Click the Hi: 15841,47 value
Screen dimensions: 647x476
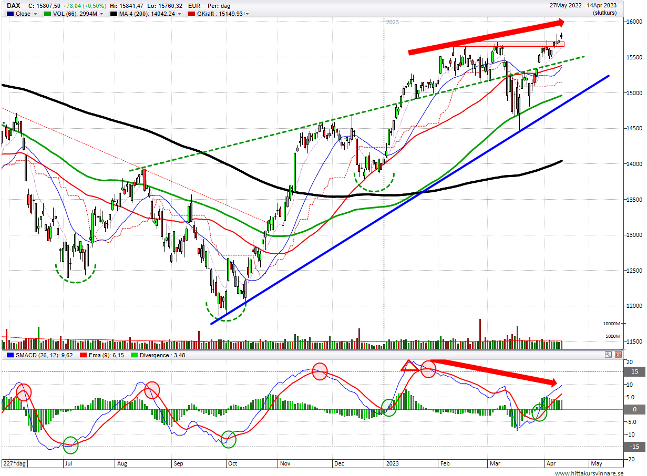click(x=126, y=6)
